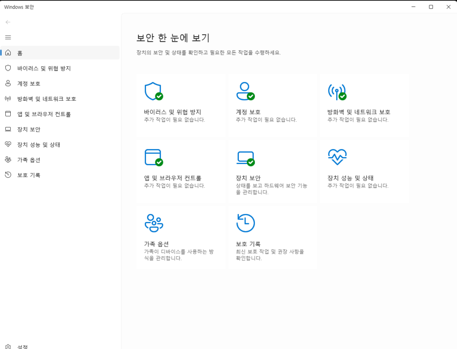Open the 장치 성능 및 상태 card title

pyautogui.click(x=350, y=178)
